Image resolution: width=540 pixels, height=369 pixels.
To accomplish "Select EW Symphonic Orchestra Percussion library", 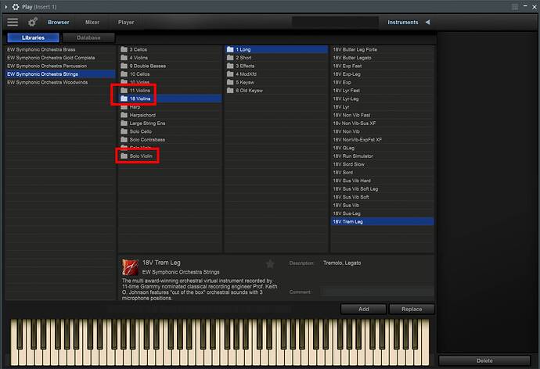I will coord(60,66).
